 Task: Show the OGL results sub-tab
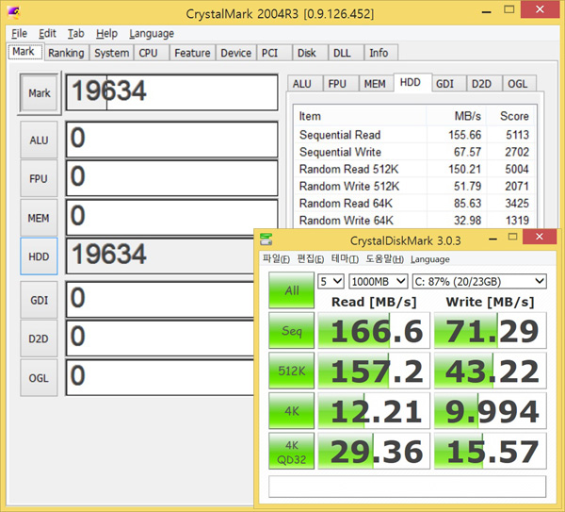(519, 84)
